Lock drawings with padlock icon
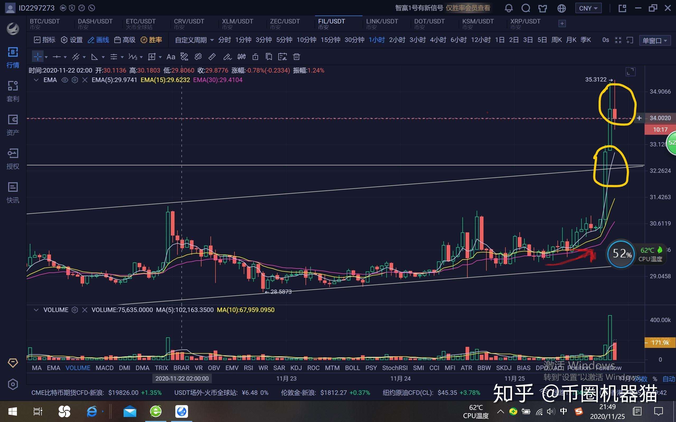676x422 pixels. (x=255, y=57)
